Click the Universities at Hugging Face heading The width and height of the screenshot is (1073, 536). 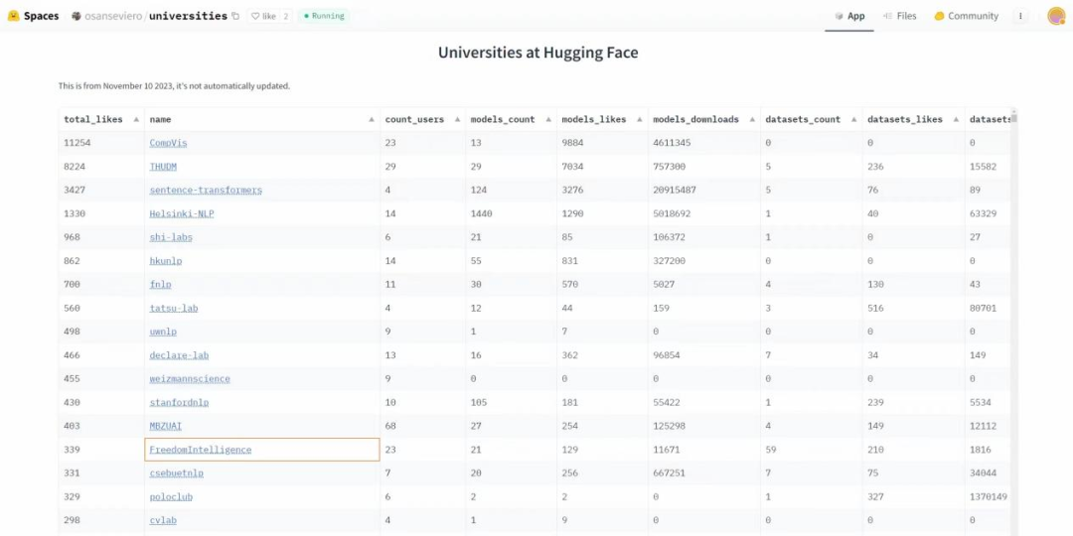pos(537,53)
